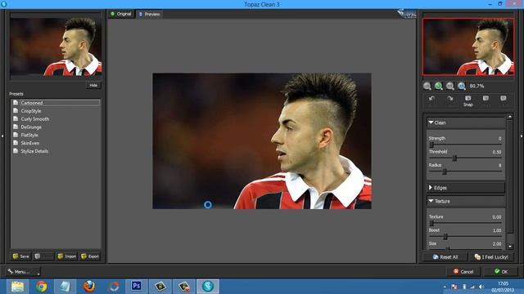524x294 pixels.
Task: Click the redo arrow icon
Action: click(x=449, y=98)
